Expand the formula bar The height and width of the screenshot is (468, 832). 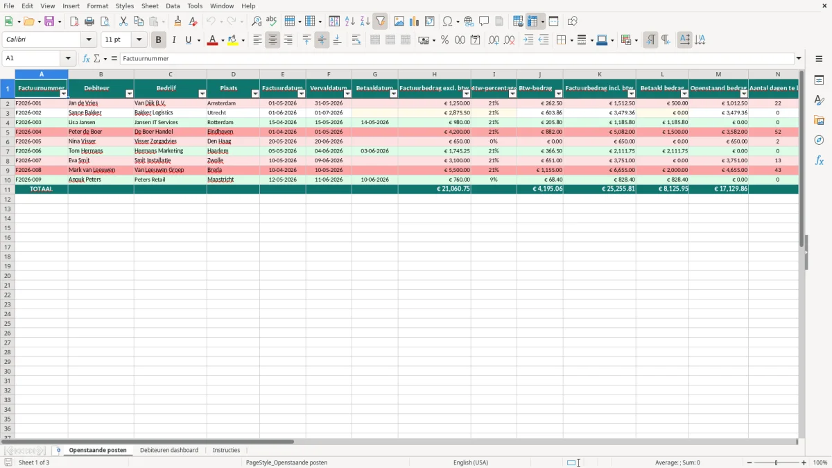click(799, 59)
